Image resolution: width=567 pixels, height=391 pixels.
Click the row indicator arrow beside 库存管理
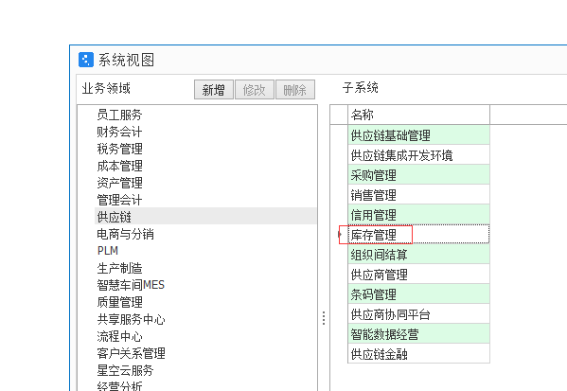click(x=340, y=235)
